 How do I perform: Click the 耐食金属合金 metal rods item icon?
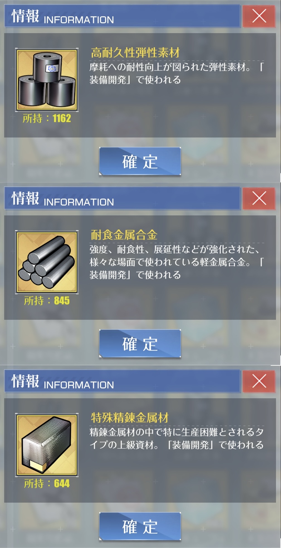pyautogui.click(x=47, y=262)
